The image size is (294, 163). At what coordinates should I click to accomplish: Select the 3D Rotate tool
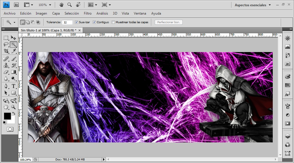point(6,101)
